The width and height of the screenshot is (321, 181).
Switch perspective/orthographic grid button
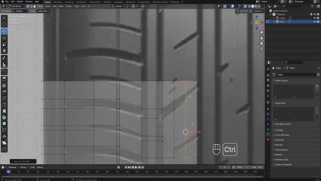[x=261, y=49]
